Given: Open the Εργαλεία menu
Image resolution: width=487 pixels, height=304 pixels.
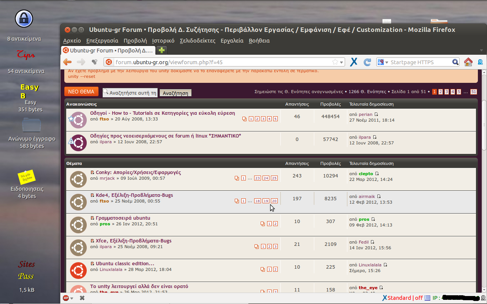Looking at the screenshot, I should pyautogui.click(x=232, y=41).
